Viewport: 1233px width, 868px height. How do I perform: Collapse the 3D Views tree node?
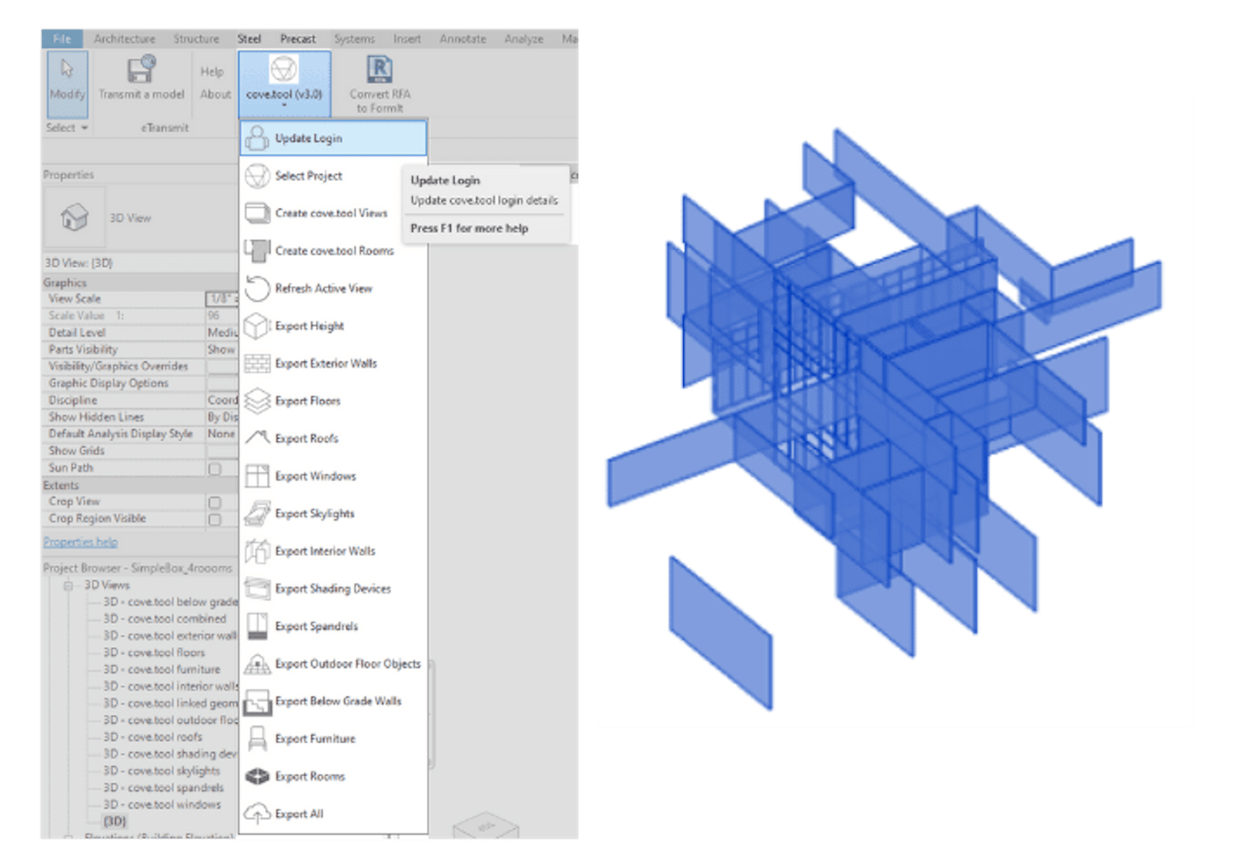coord(68,585)
